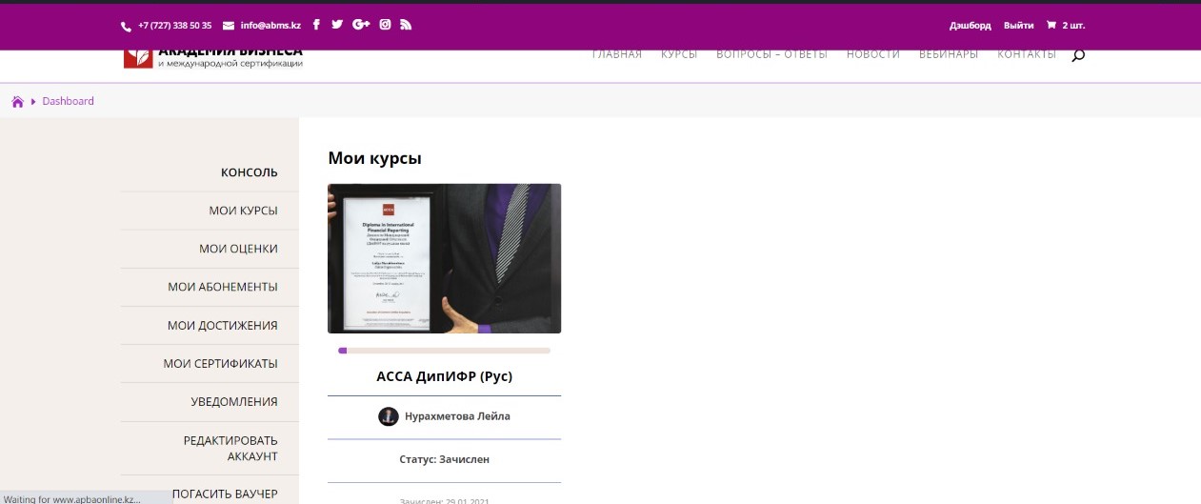Screen dimensions: 1201x504
Task: Open the Instagram icon link
Action: (386, 25)
